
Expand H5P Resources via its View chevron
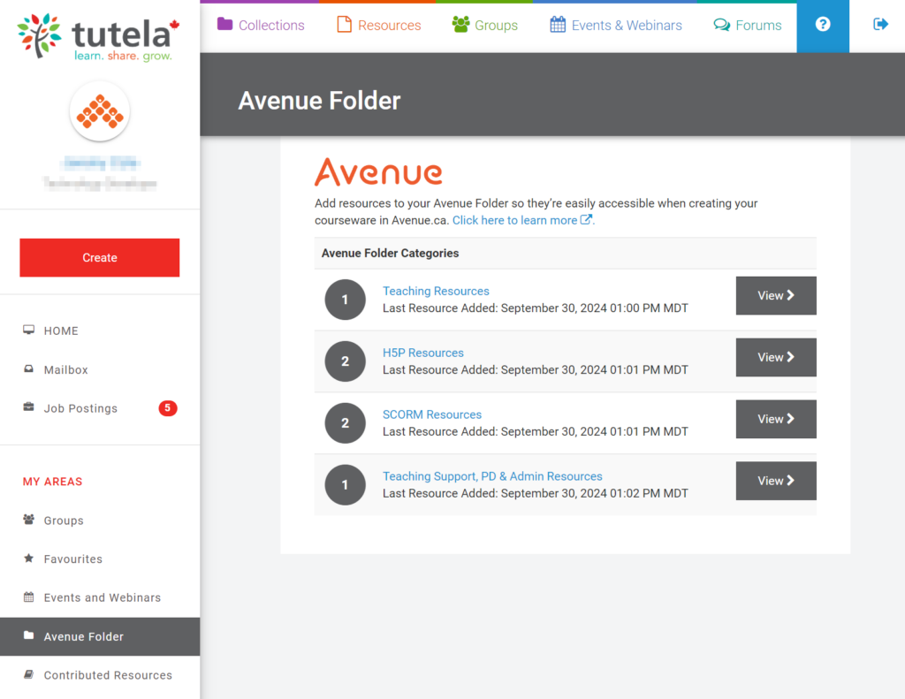tap(776, 357)
